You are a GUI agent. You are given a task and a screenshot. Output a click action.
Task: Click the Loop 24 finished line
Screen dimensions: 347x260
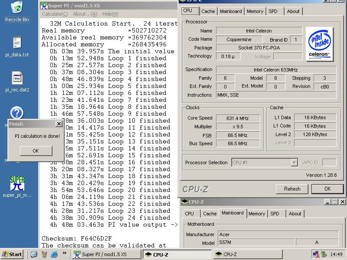pos(110,218)
